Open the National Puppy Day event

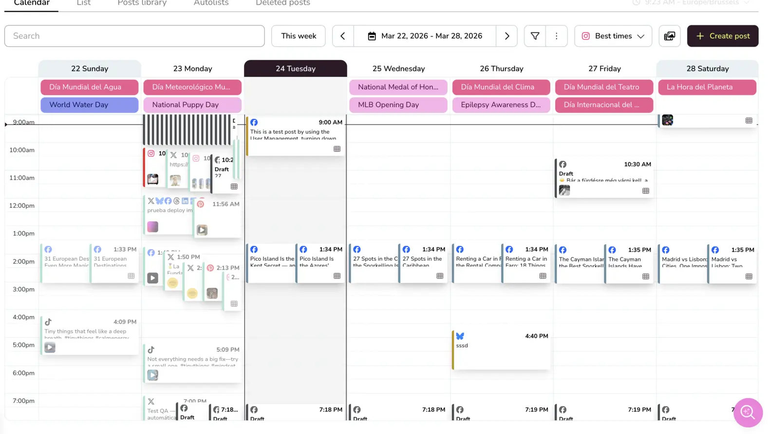(x=192, y=105)
